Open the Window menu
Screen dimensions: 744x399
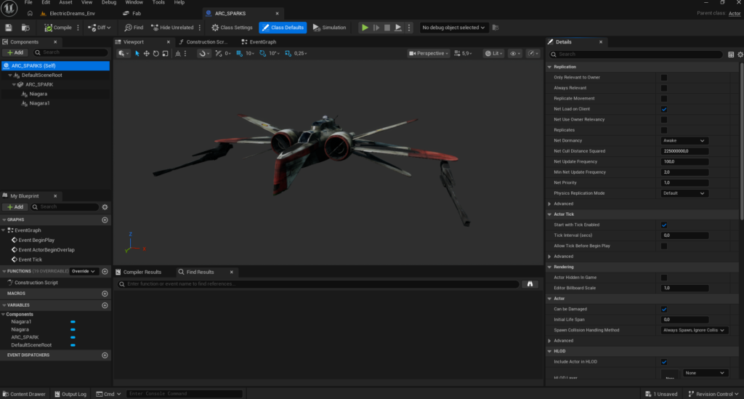134,2
